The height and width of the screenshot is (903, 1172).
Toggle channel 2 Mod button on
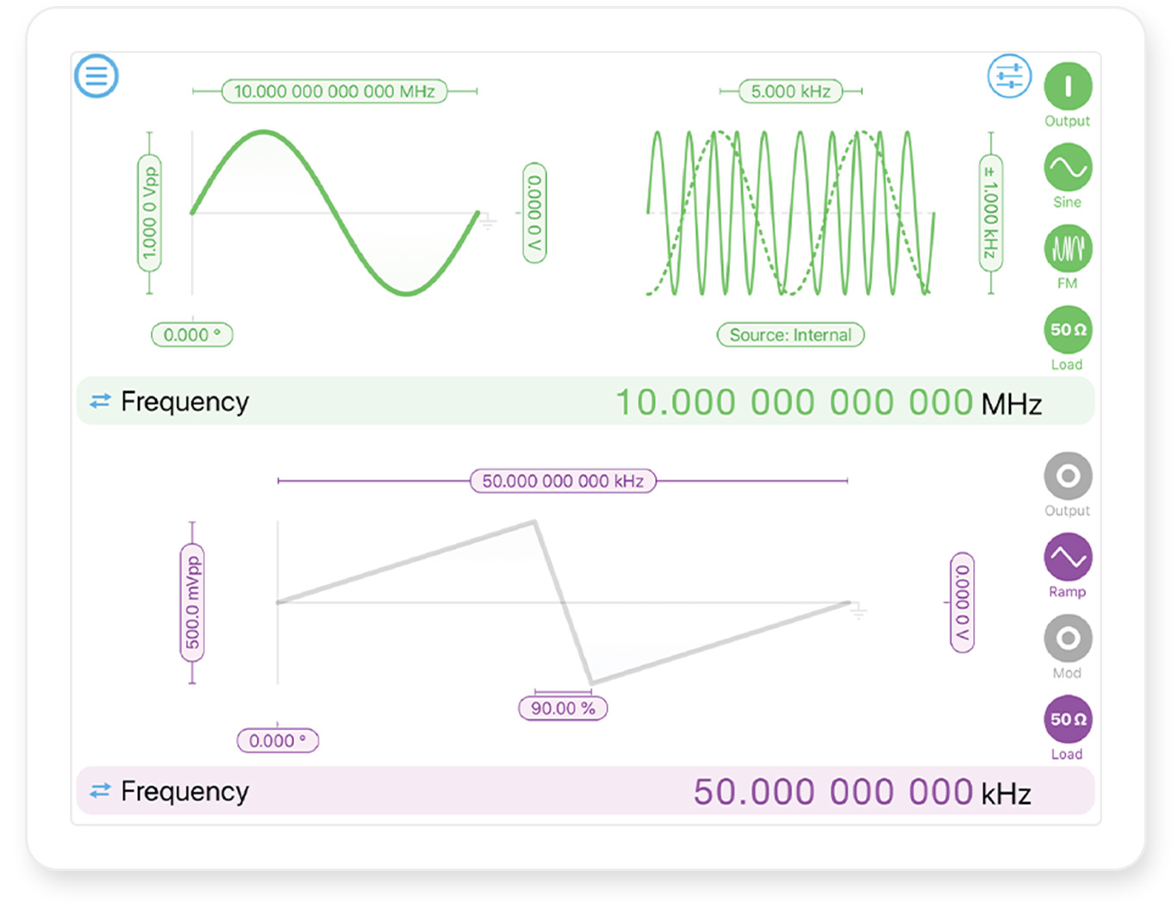(1068, 638)
